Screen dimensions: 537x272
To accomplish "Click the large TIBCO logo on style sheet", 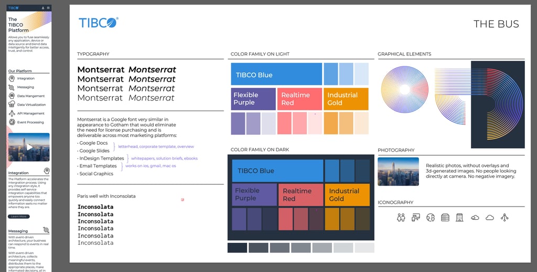I will click(99, 22).
